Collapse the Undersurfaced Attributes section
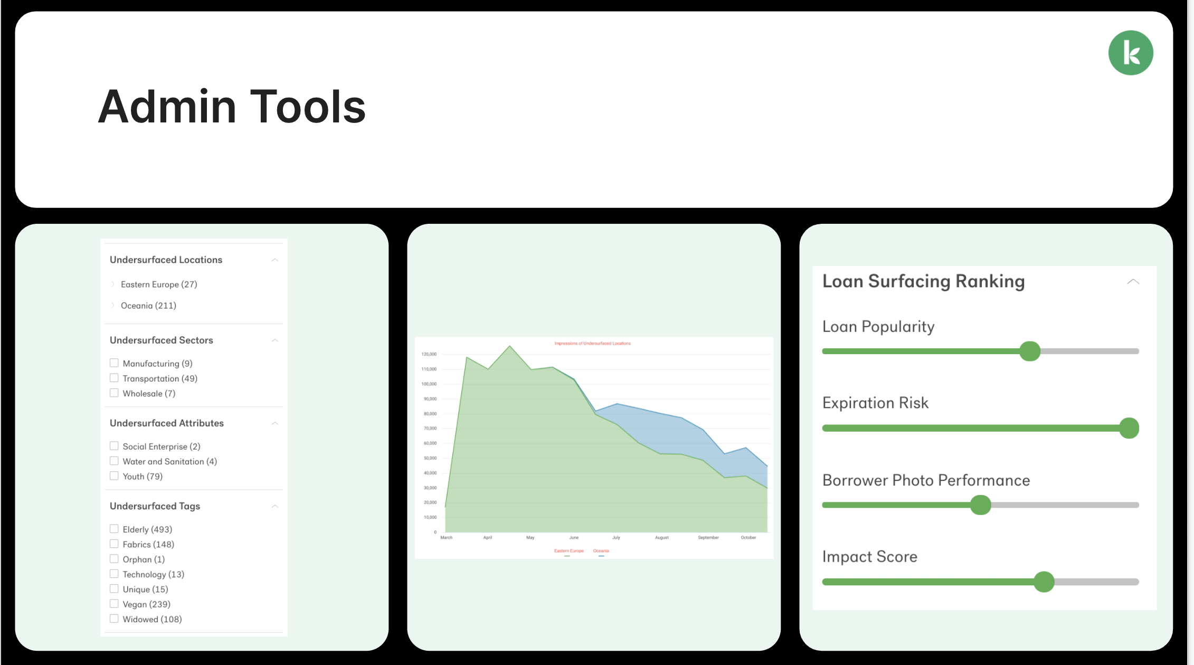The image size is (1194, 665). 274,423
